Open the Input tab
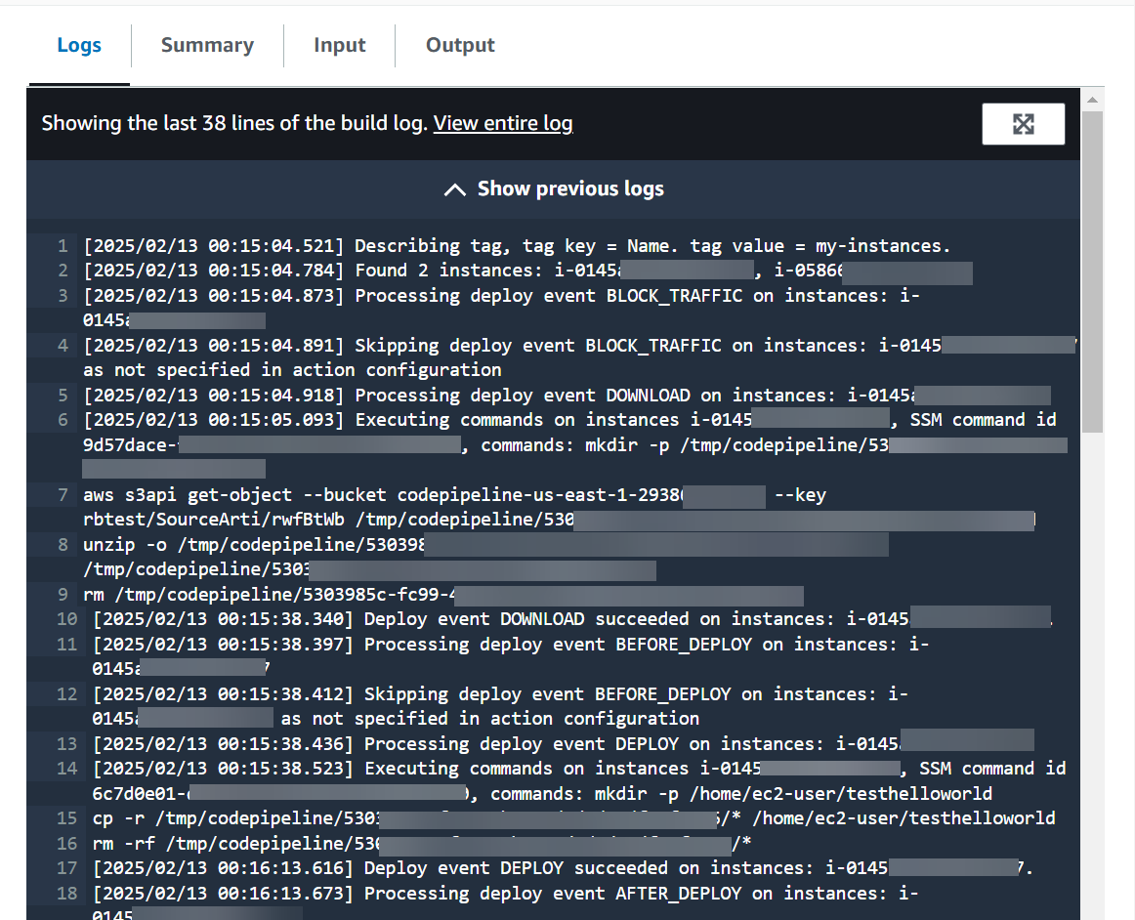The height and width of the screenshot is (920, 1135). point(339,45)
